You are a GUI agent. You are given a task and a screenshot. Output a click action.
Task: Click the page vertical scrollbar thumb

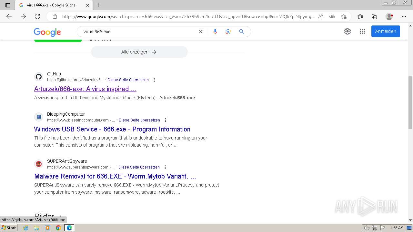pos(410,102)
